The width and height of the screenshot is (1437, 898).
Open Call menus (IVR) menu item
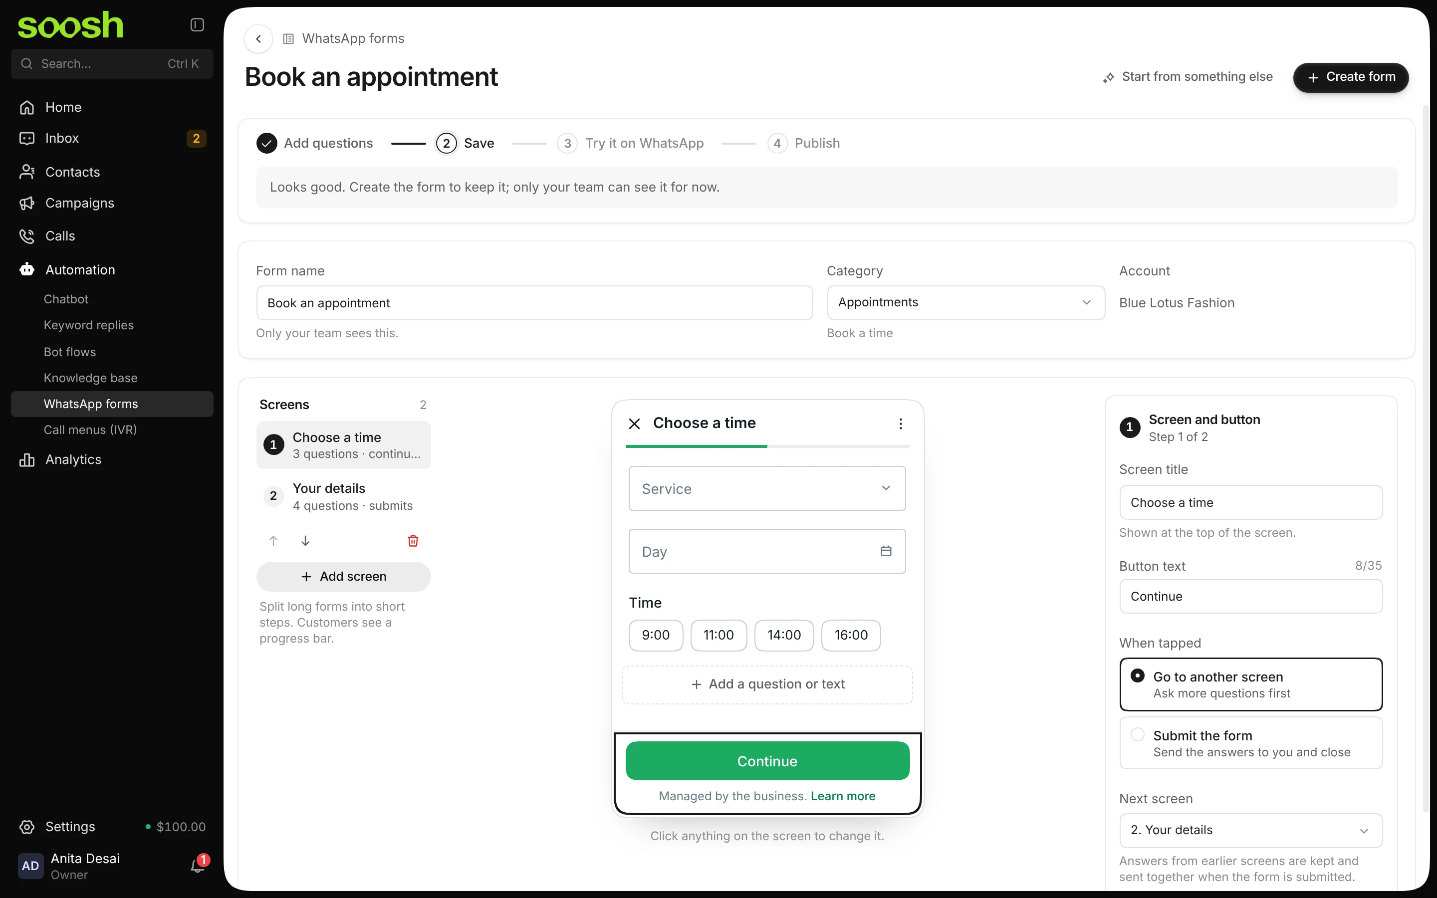(x=112, y=430)
